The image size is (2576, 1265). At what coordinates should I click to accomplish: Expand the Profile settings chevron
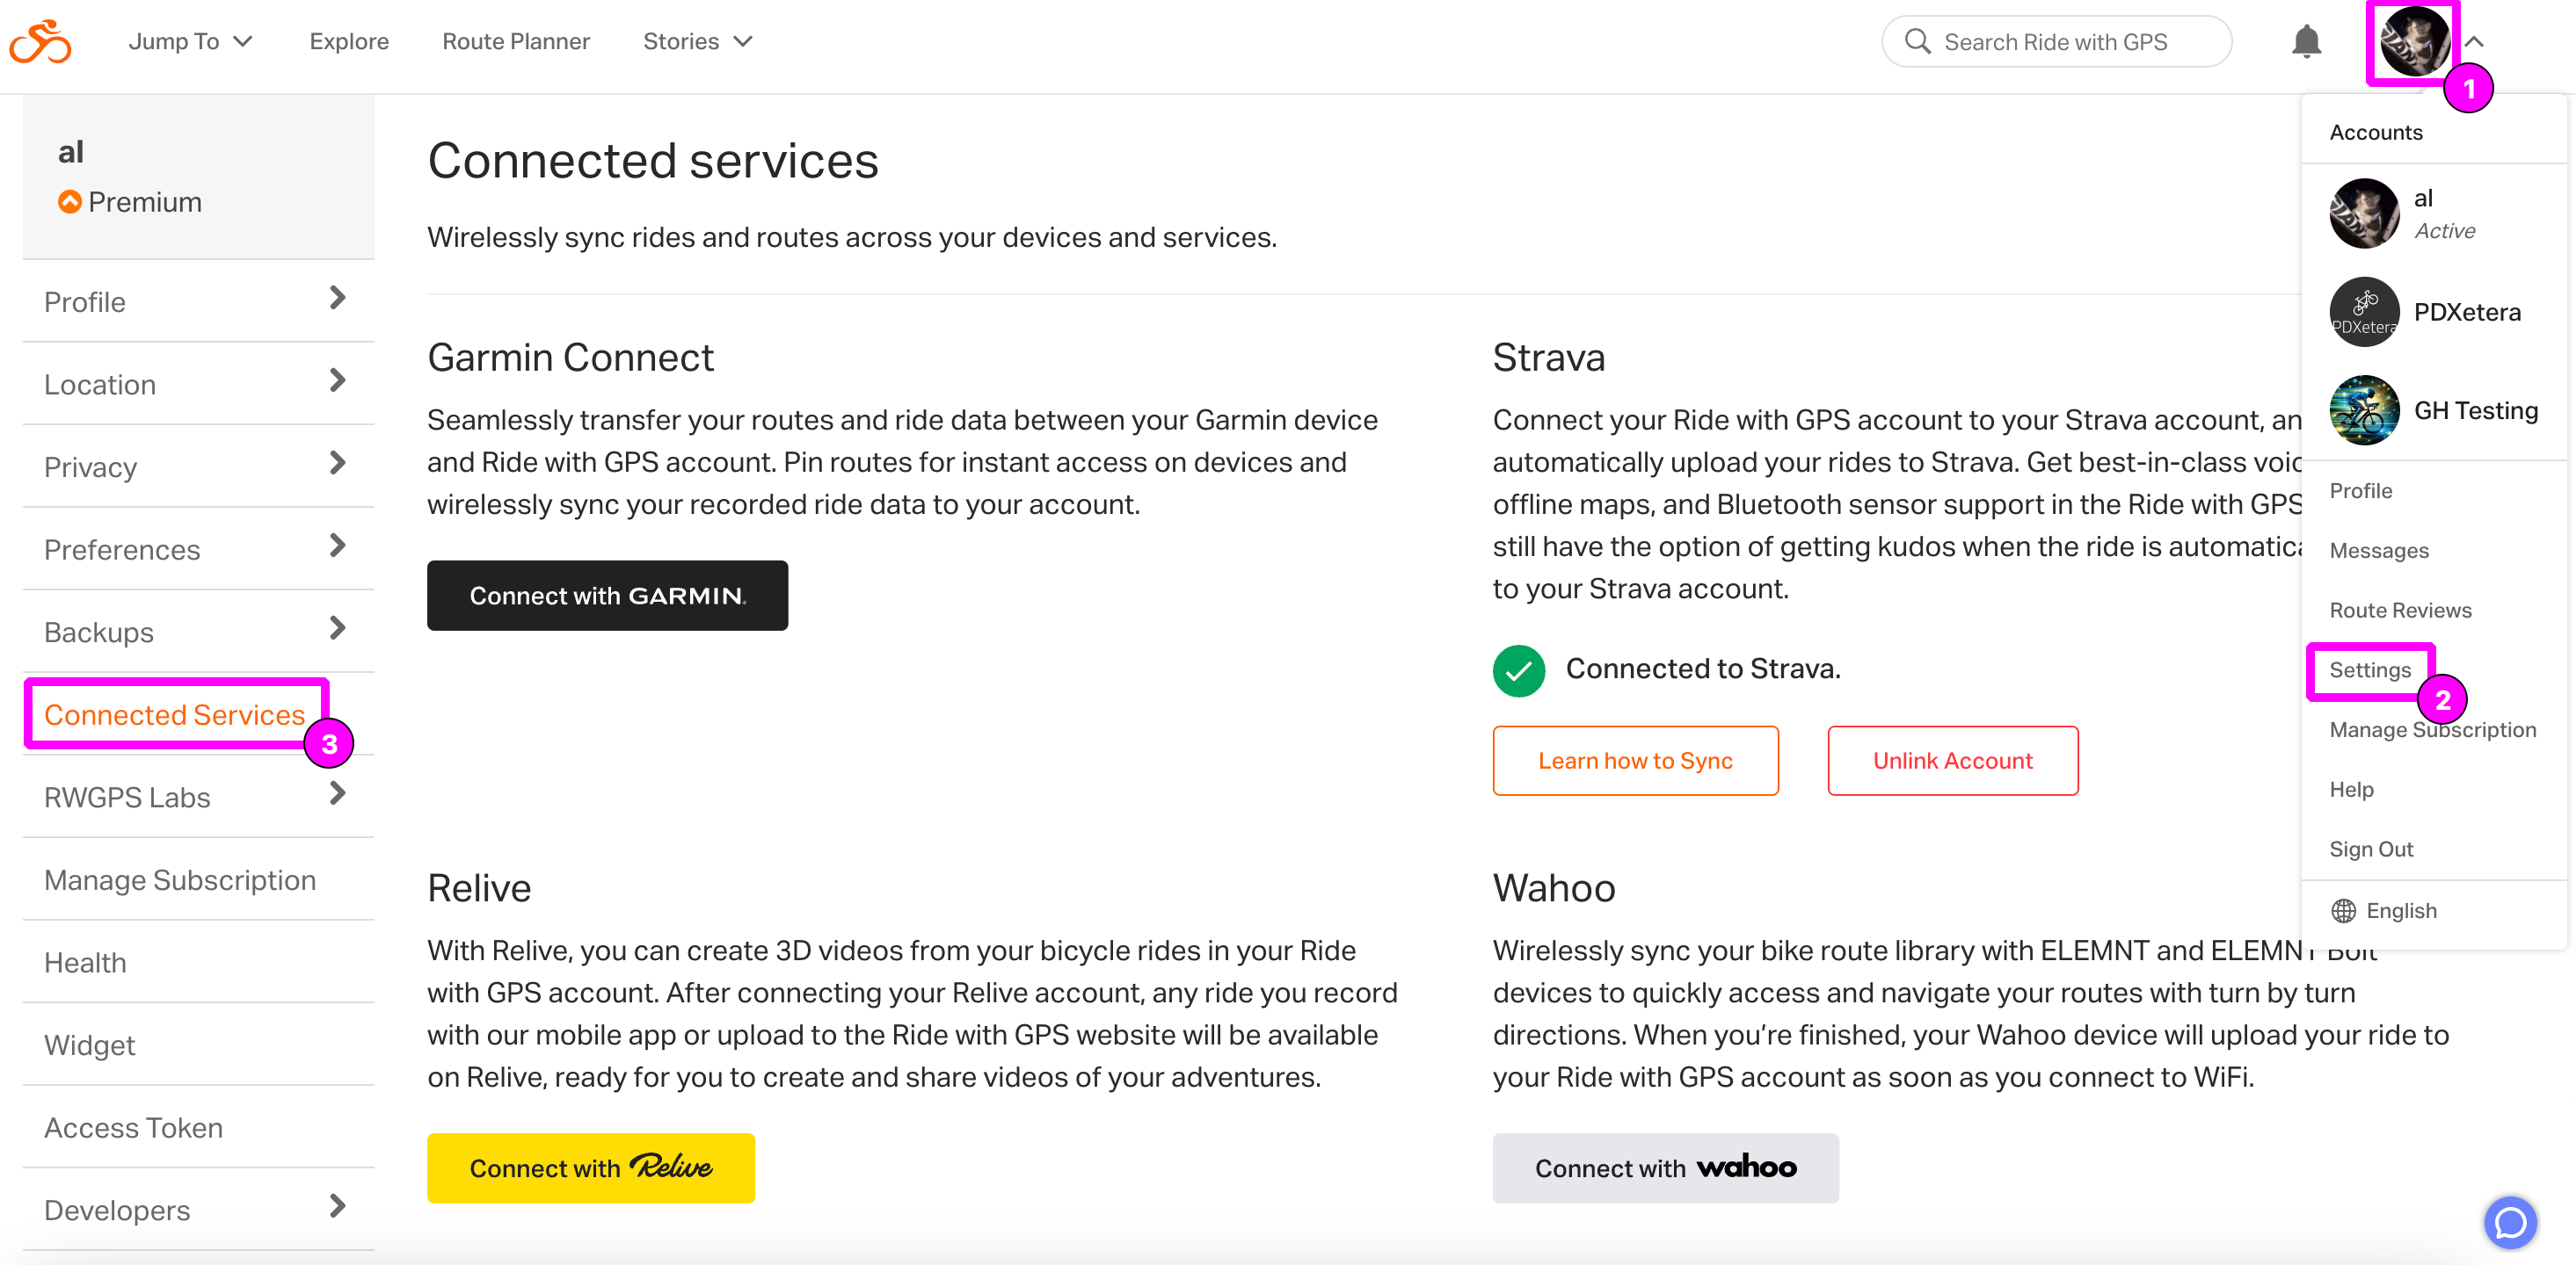pos(337,298)
